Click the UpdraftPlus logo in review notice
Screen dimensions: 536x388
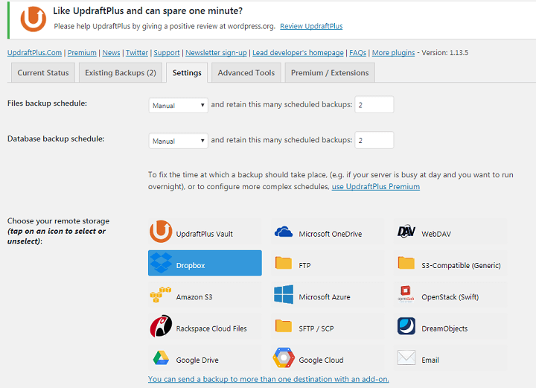pyautogui.click(x=33, y=19)
